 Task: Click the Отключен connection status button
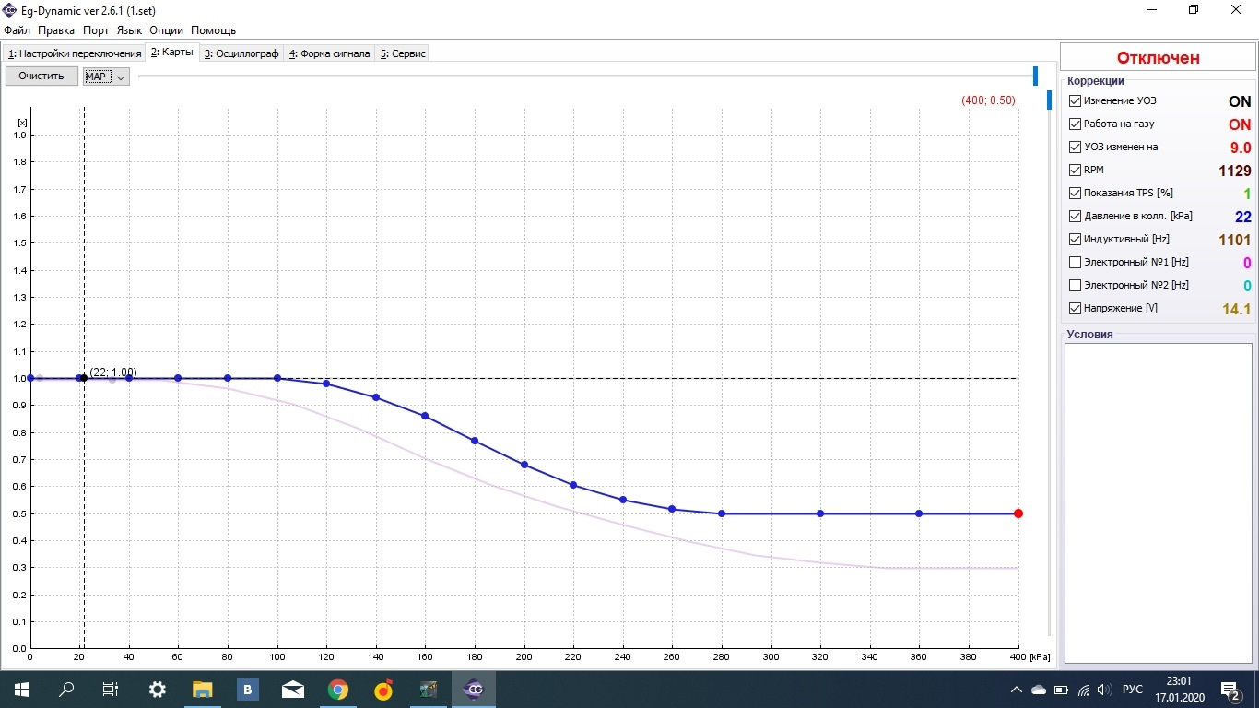click(x=1159, y=57)
